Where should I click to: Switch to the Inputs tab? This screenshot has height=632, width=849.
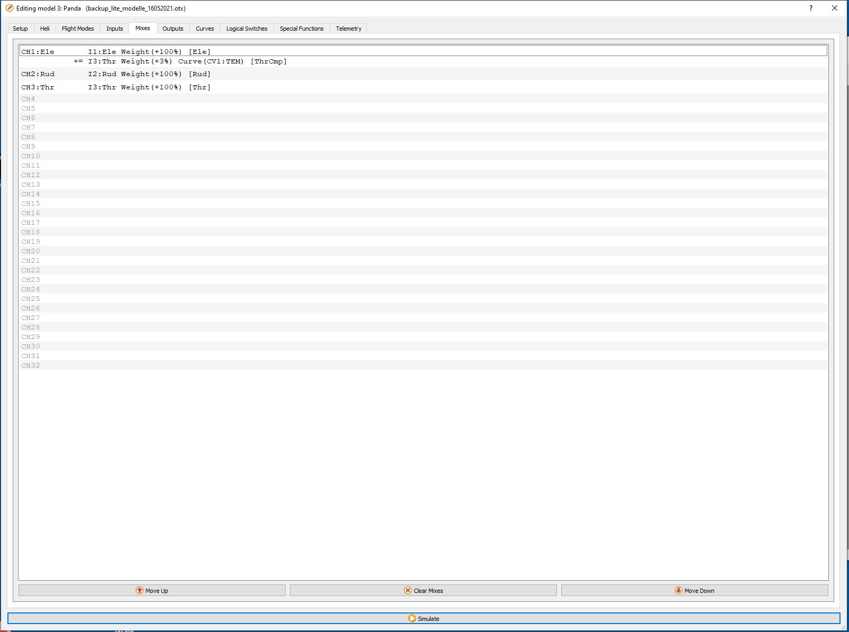pos(114,29)
